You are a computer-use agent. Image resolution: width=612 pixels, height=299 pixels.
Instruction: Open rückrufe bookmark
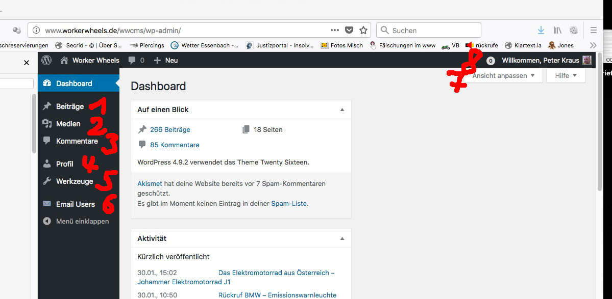[x=482, y=45]
